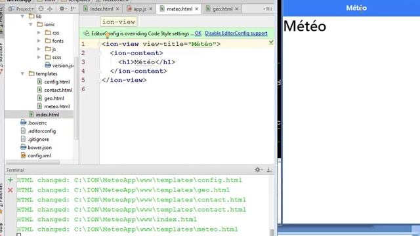Toggle code fold on line 2
The image size is (420, 236).
point(99,53)
